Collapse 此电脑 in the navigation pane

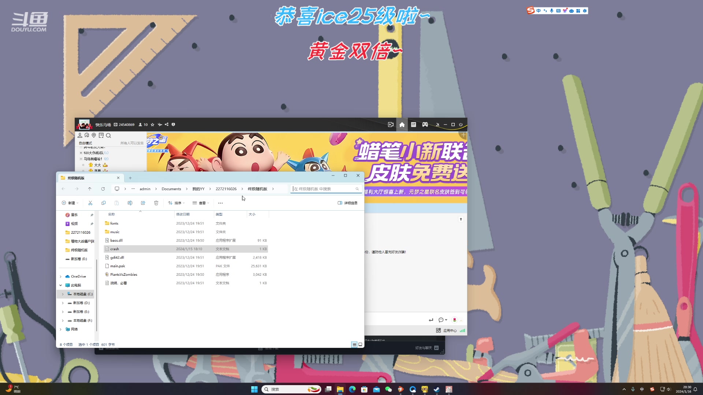(x=61, y=285)
